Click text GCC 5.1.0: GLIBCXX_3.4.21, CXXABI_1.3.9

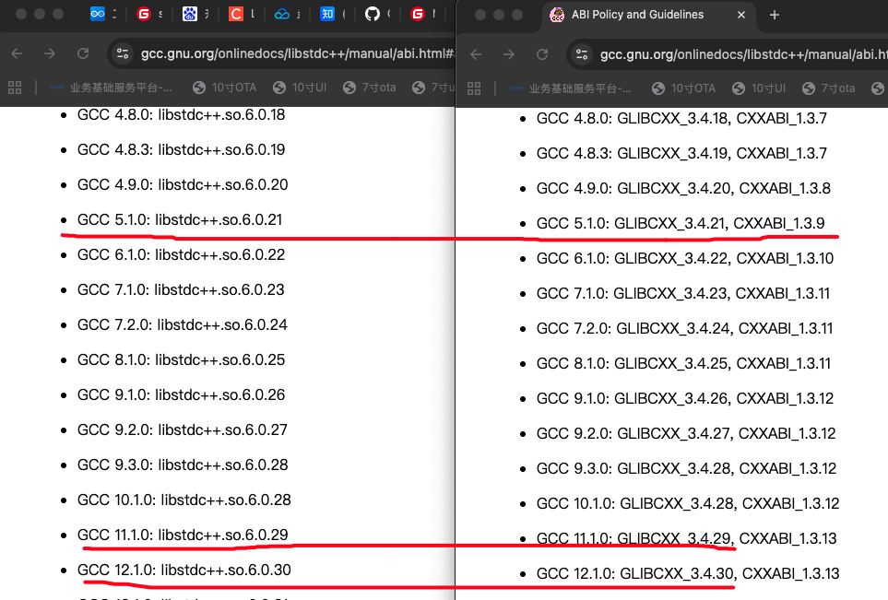click(681, 224)
